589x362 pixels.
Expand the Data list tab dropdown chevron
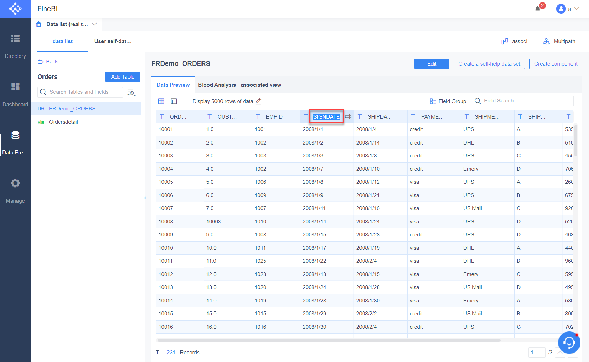pos(94,24)
